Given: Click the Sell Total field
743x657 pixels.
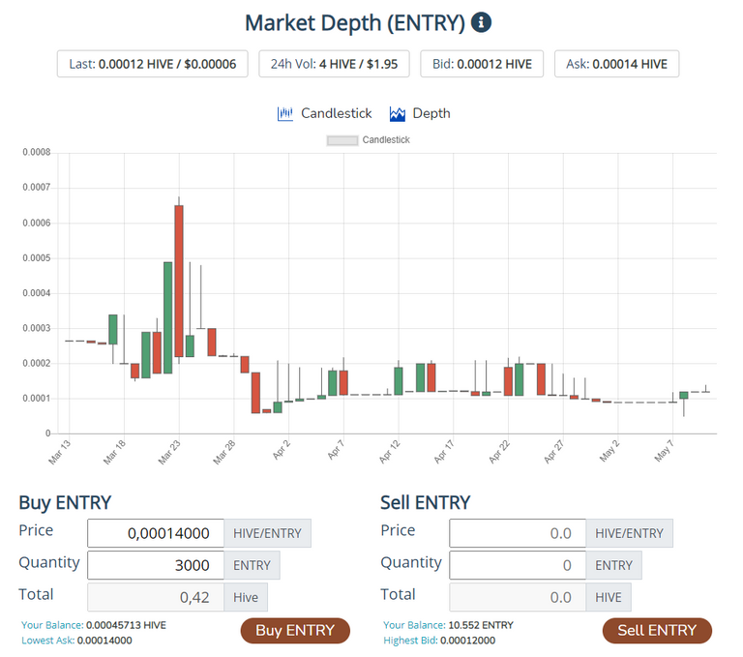Looking at the screenshot, I should [x=518, y=597].
